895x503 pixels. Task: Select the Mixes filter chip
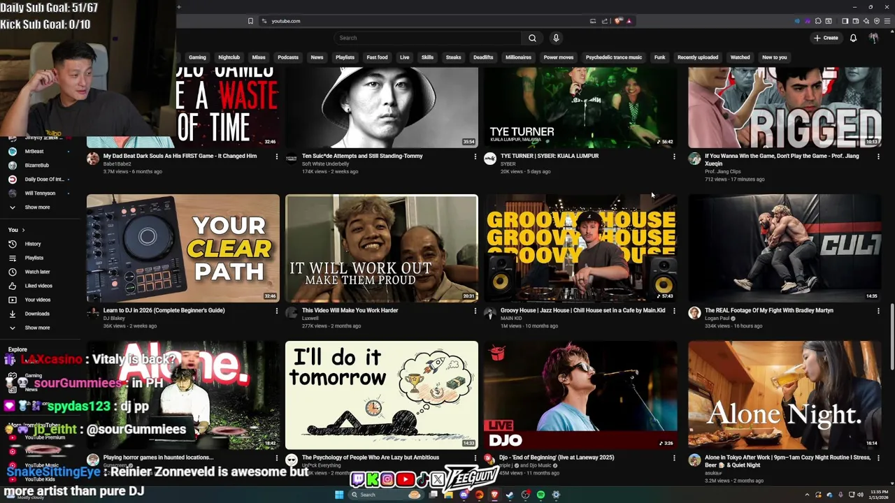coord(259,57)
